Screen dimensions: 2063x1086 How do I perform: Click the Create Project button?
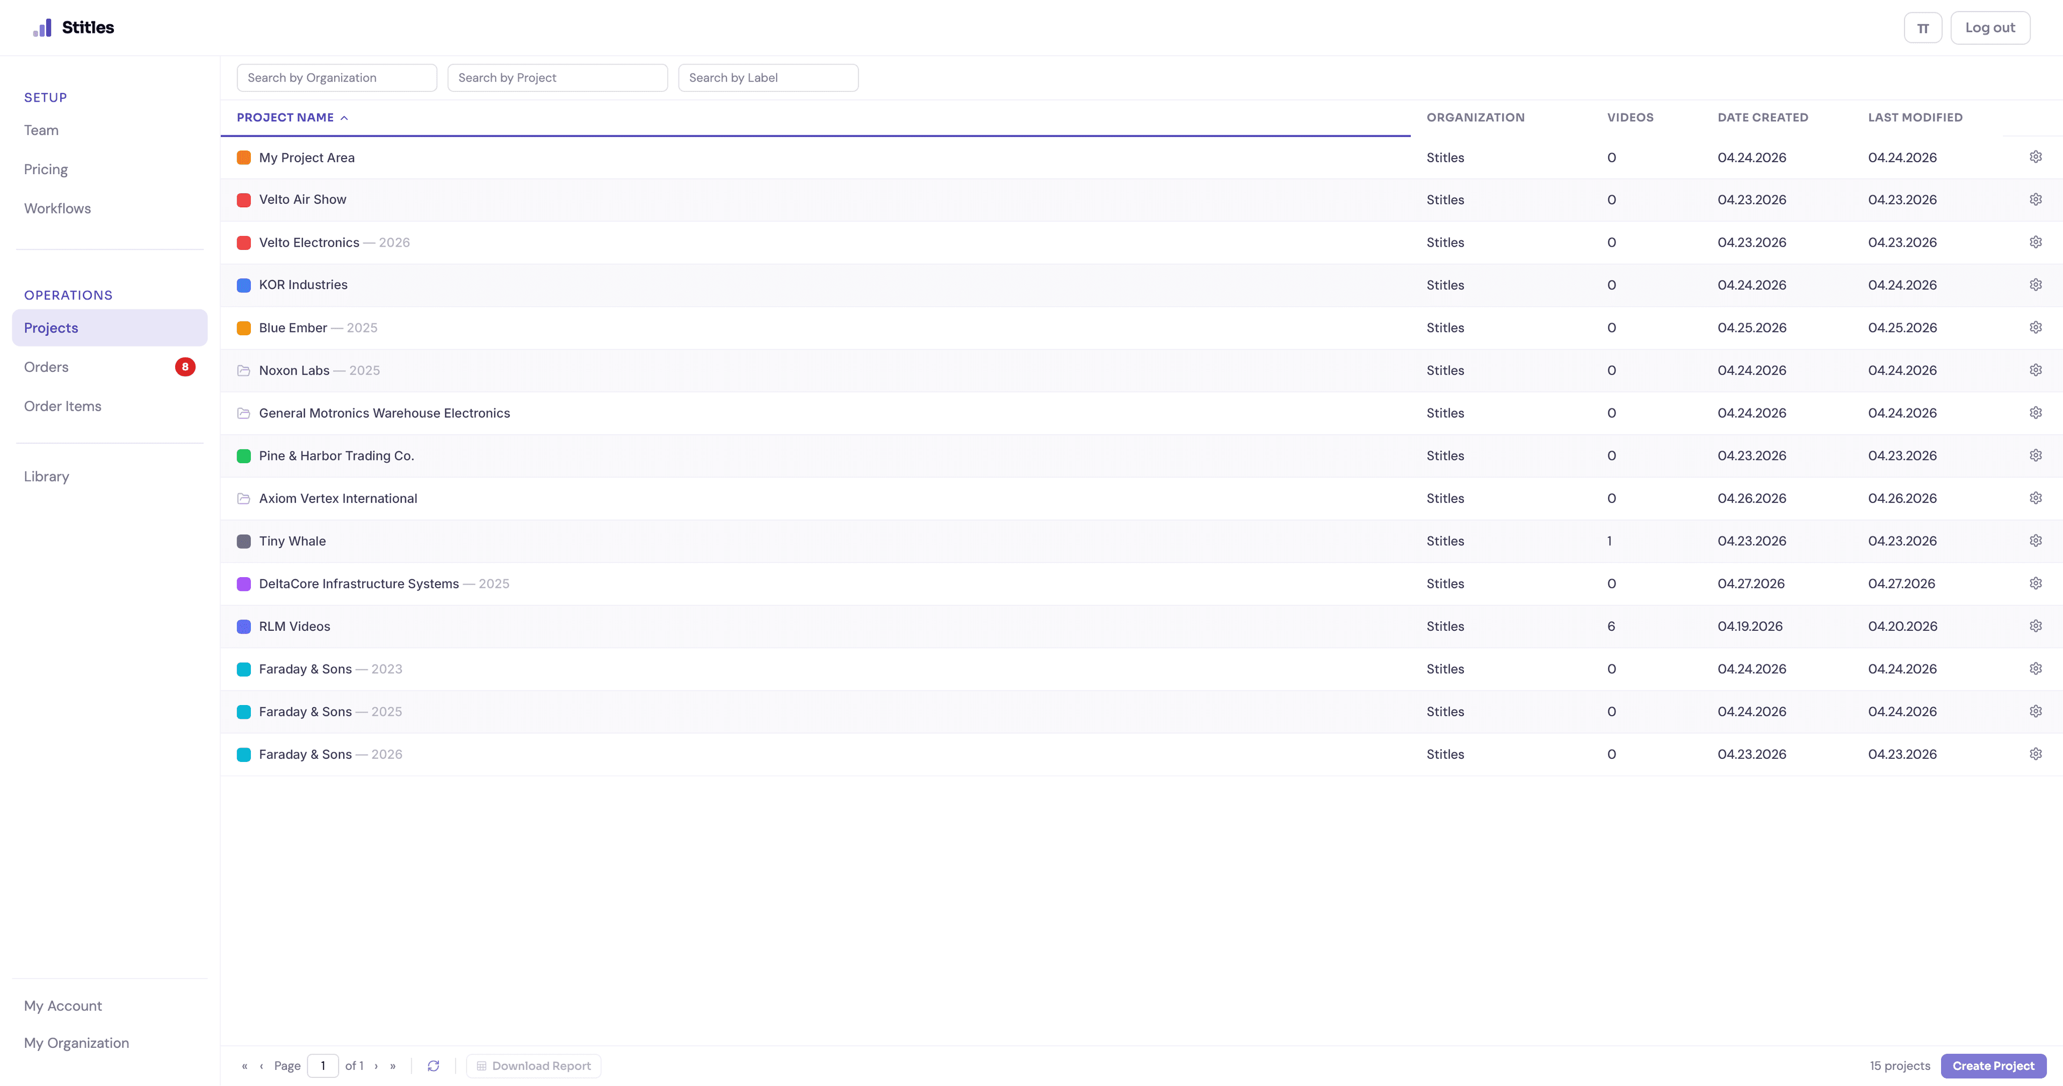pos(1993,1066)
